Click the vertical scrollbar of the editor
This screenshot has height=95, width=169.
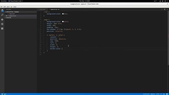[x=168, y=38]
